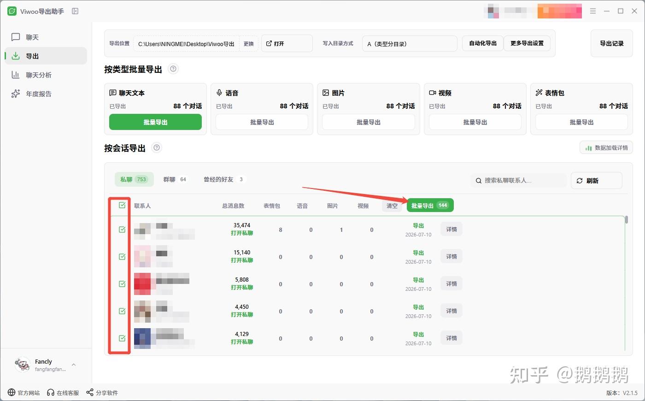Viewport: 645px width, 401px height.
Task: Click the 联系人 column header
Action: (142, 206)
